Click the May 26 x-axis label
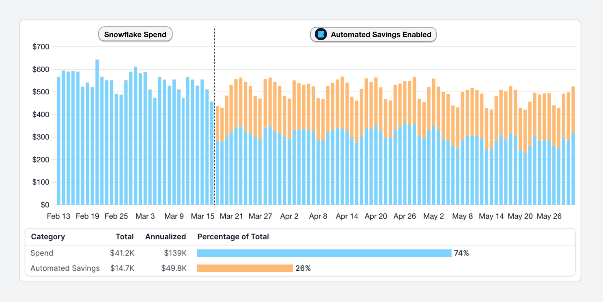 coord(549,216)
